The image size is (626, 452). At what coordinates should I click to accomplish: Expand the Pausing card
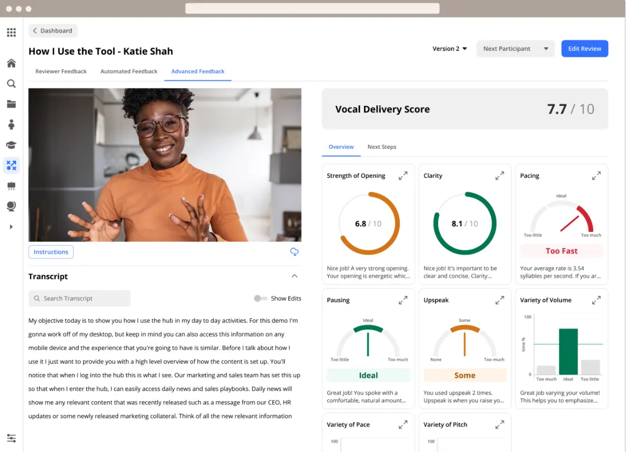pyautogui.click(x=403, y=300)
